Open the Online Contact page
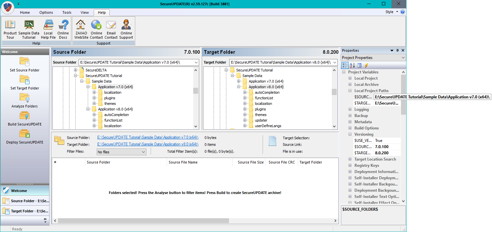The width and height of the screenshot is (492, 232). click(96, 29)
